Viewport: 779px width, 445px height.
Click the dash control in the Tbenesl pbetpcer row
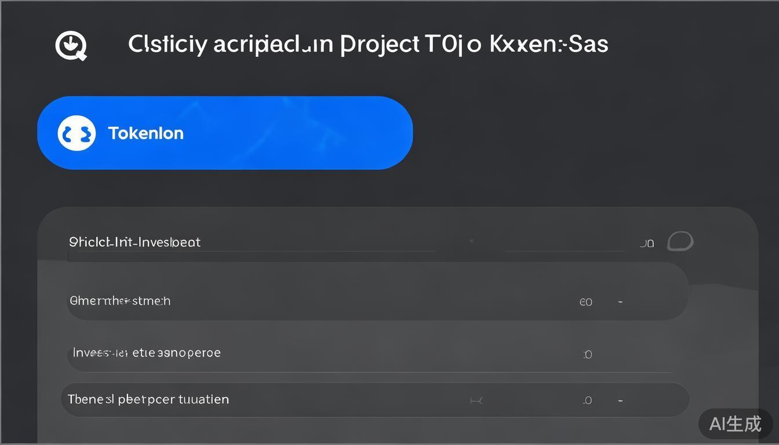pyautogui.click(x=620, y=400)
